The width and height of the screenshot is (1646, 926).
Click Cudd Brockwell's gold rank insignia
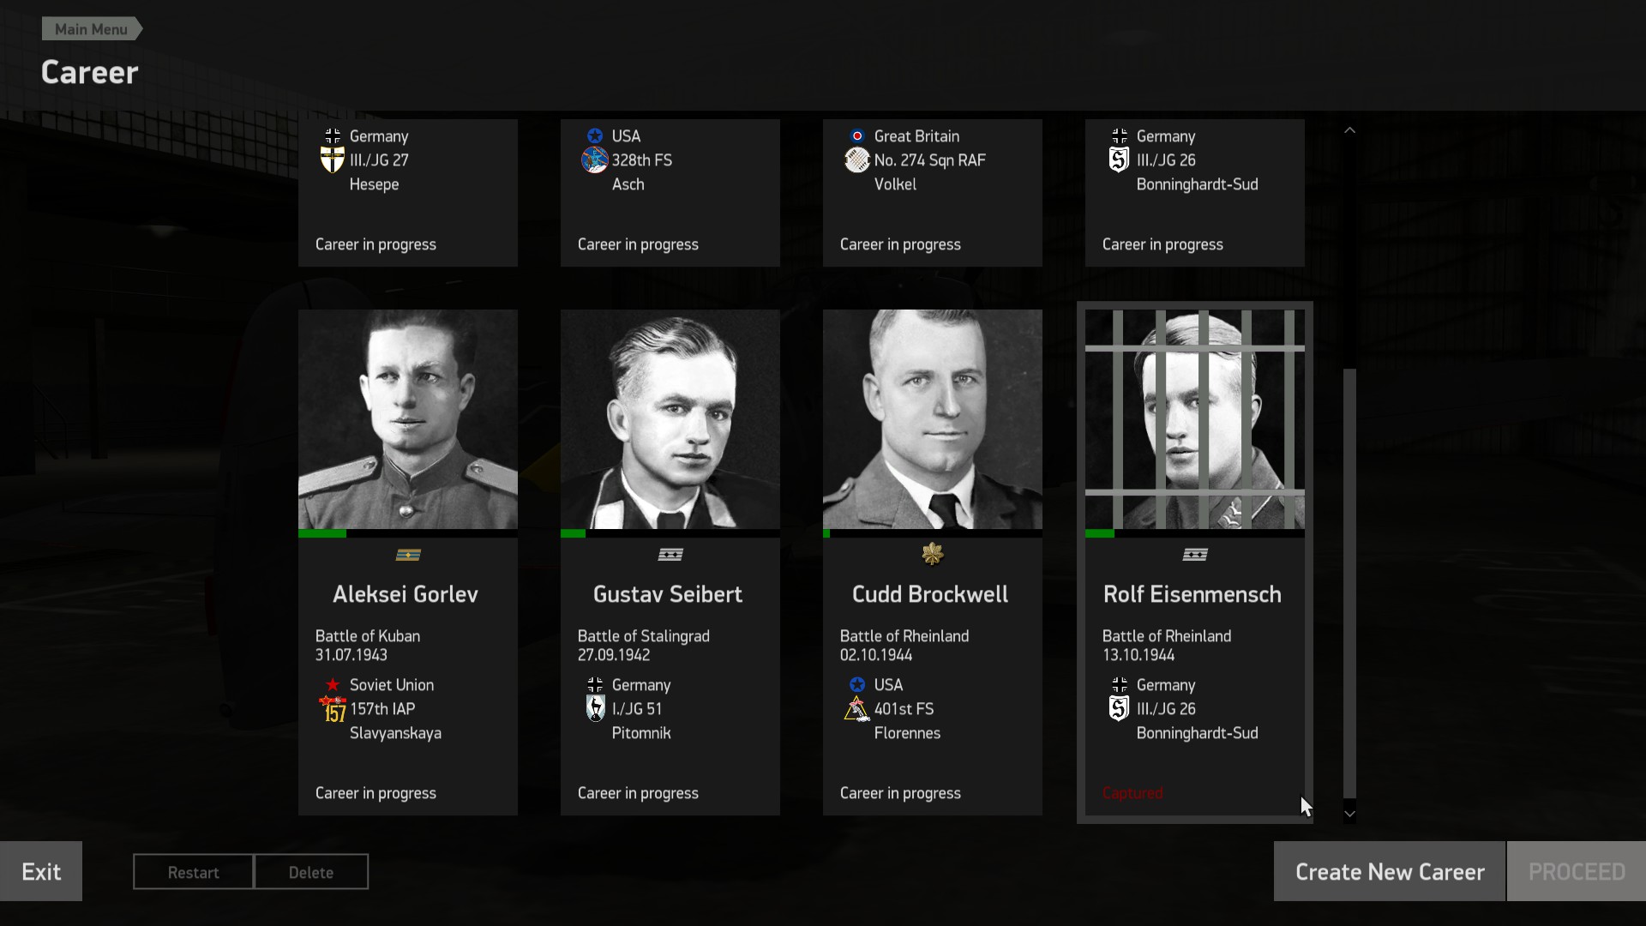932,555
